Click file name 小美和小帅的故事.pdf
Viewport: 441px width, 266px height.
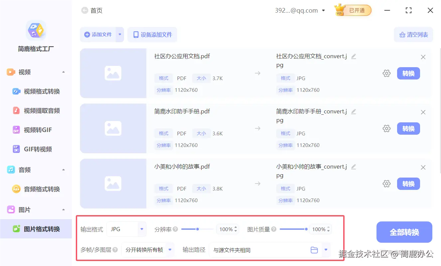click(182, 167)
